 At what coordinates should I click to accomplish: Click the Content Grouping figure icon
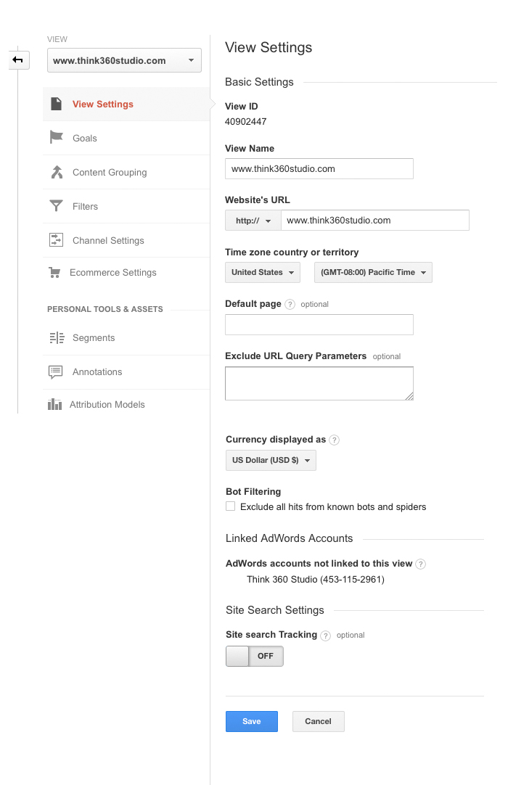tap(57, 172)
